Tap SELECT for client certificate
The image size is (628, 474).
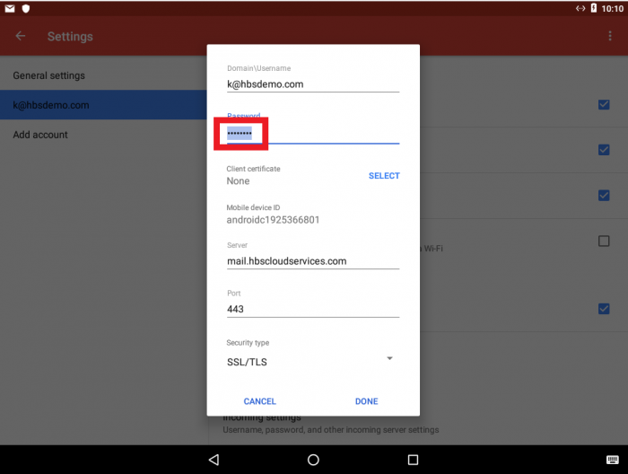click(x=384, y=176)
